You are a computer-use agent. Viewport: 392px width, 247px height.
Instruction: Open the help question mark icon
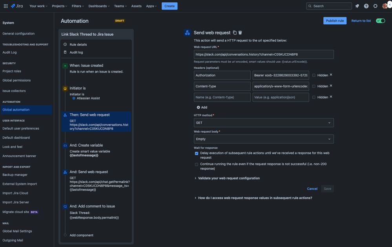(x=366, y=6)
